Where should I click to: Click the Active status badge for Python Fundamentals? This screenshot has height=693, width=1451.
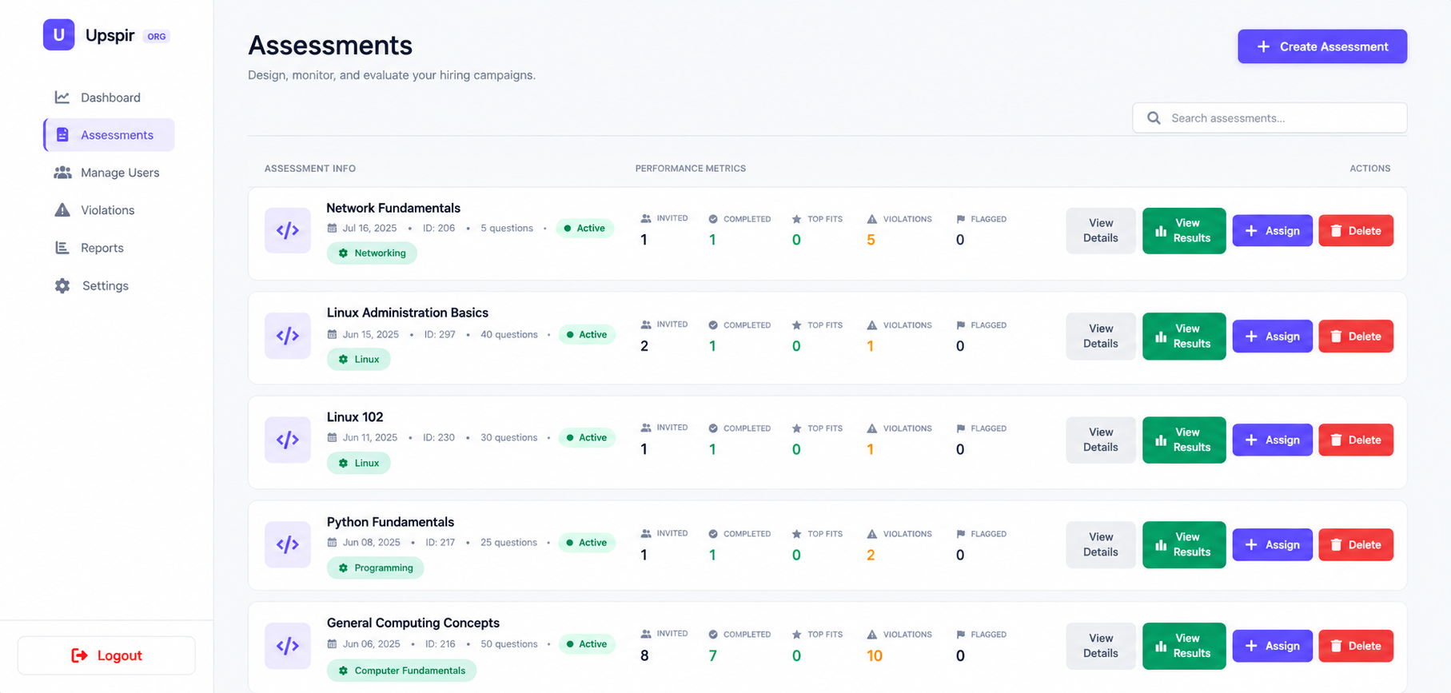586,543
